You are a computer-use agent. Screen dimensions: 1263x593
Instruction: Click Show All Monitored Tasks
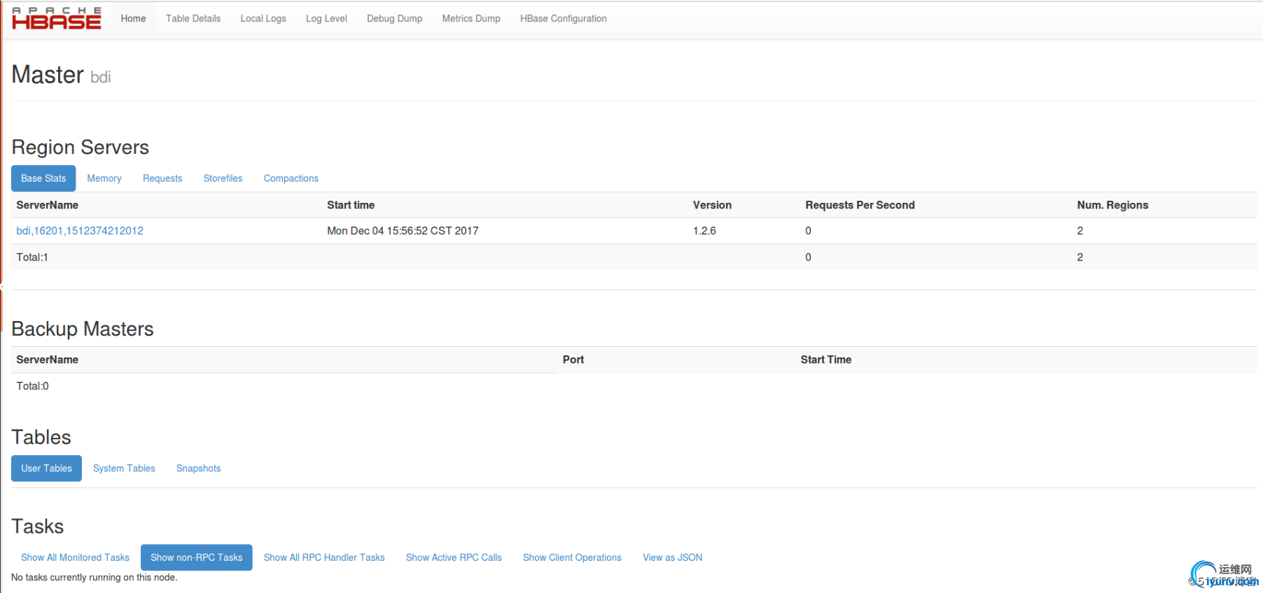75,557
